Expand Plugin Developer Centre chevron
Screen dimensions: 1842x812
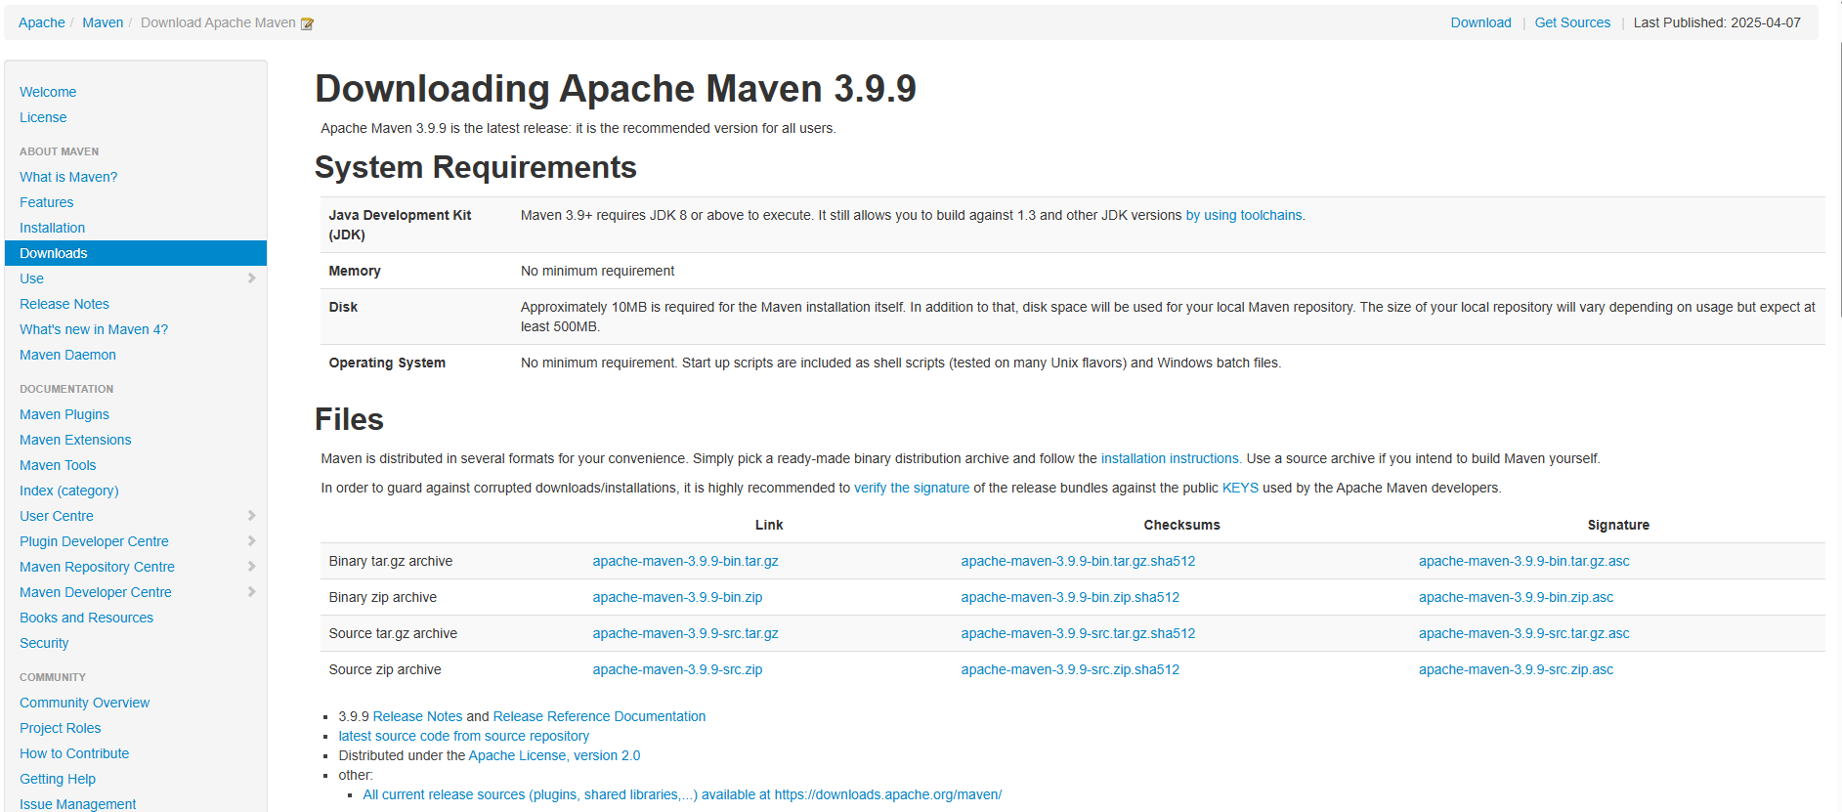(x=251, y=541)
